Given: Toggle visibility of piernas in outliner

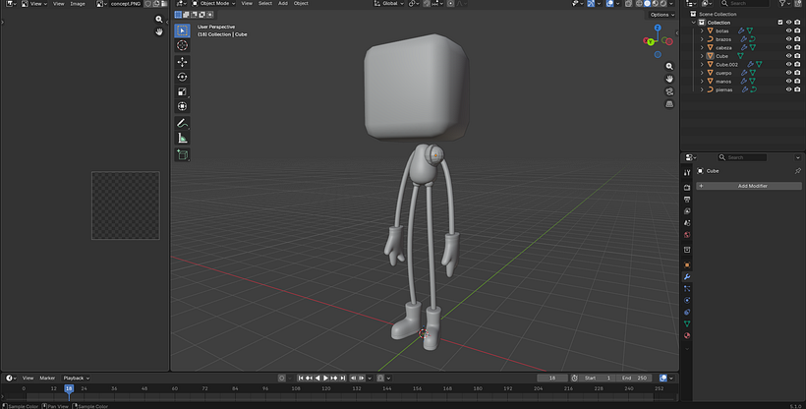Looking at the screenshot, I should [x=788, y=89].
